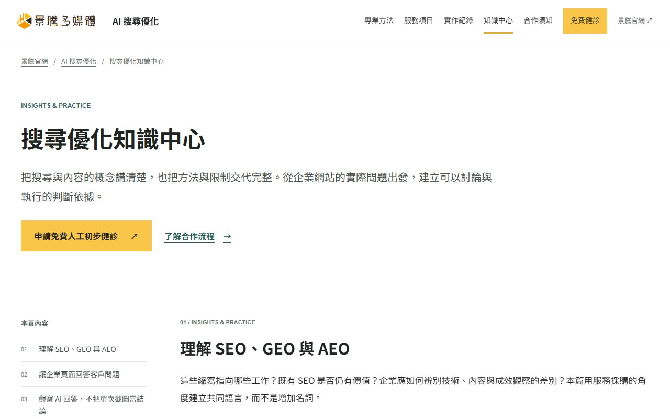
Task: Click the arrow icon beside 了解合作流程
Action: (227, 236)
